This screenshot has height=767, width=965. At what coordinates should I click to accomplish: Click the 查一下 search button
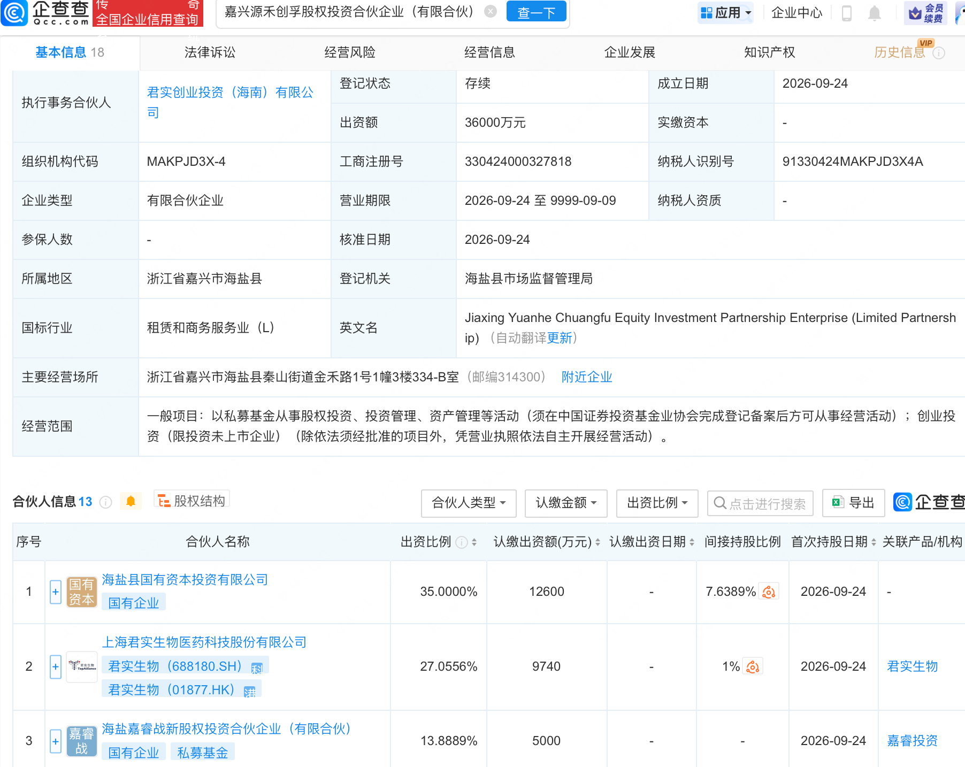coord(536,12)
